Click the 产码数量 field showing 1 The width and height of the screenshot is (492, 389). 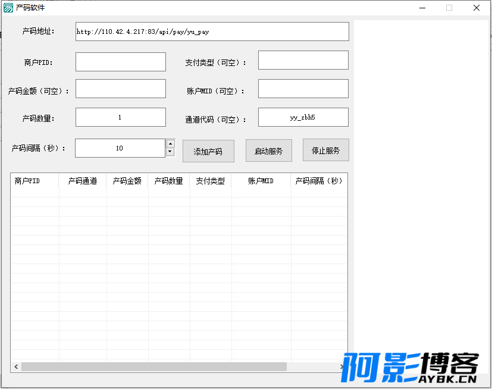(x=121, y=117)
